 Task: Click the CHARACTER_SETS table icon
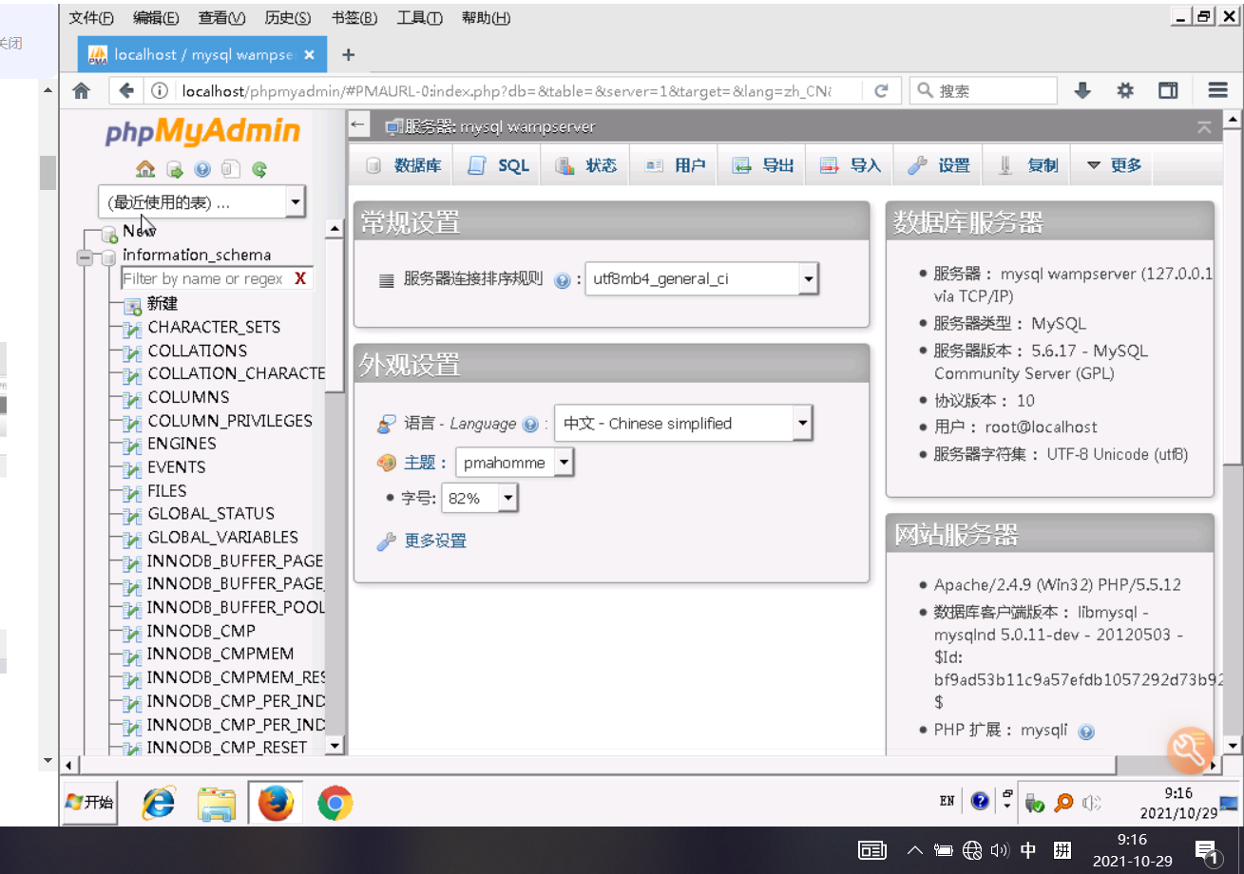pos(132,329)
